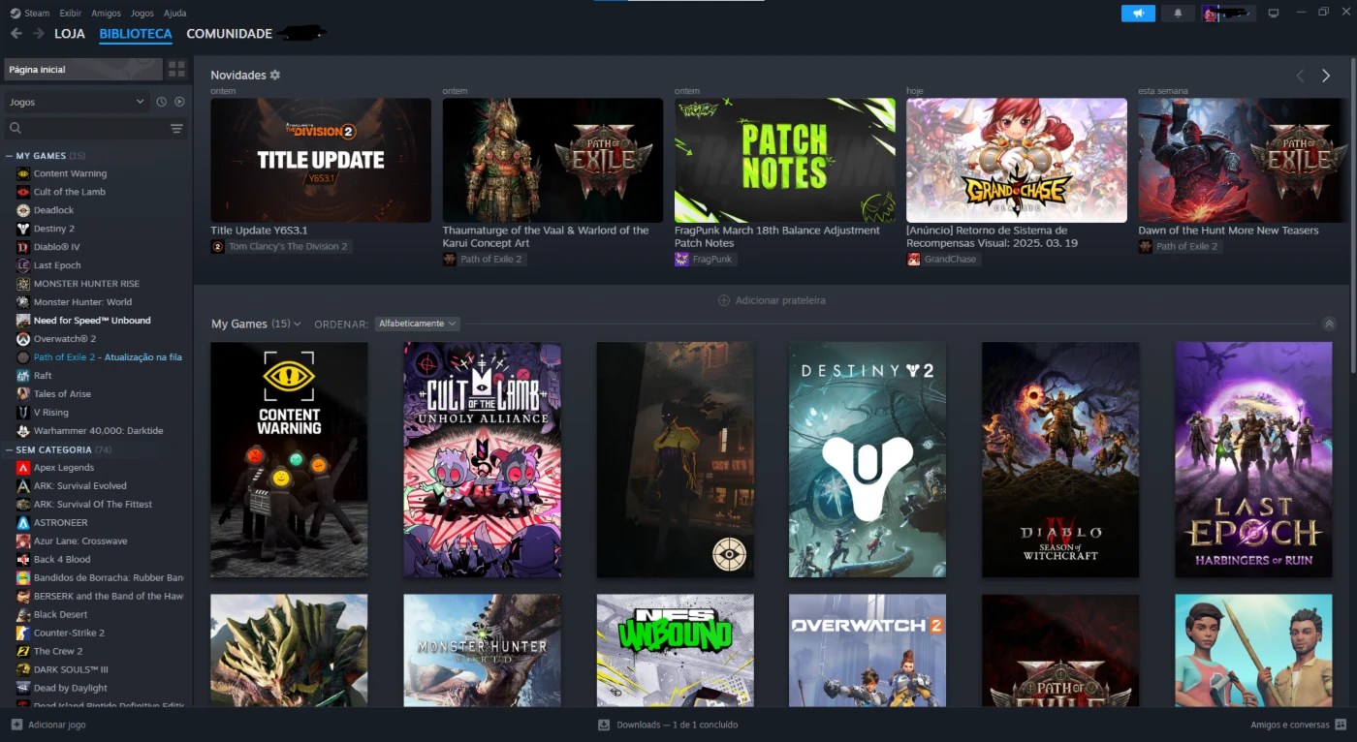The height and width of the screenshot is (742, 1357).
Task: Open GrandChase announcement news card
Action: pyautogui.click(x=1017, y=160)
